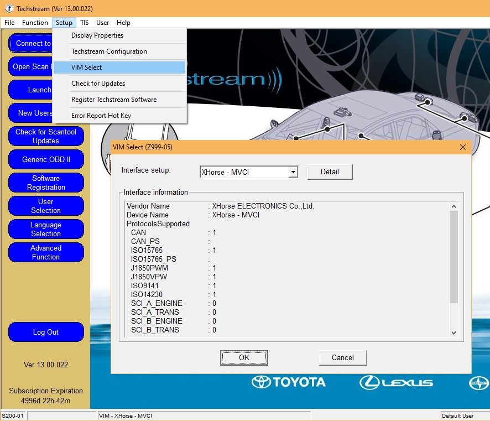Choose VIM Select in Setup menu

[x=119, y=67]
